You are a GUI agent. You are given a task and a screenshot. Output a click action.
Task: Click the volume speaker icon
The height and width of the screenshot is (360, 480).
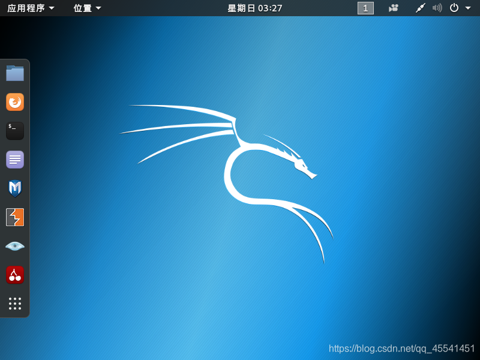pyautogui.click(x=437, y=8)
